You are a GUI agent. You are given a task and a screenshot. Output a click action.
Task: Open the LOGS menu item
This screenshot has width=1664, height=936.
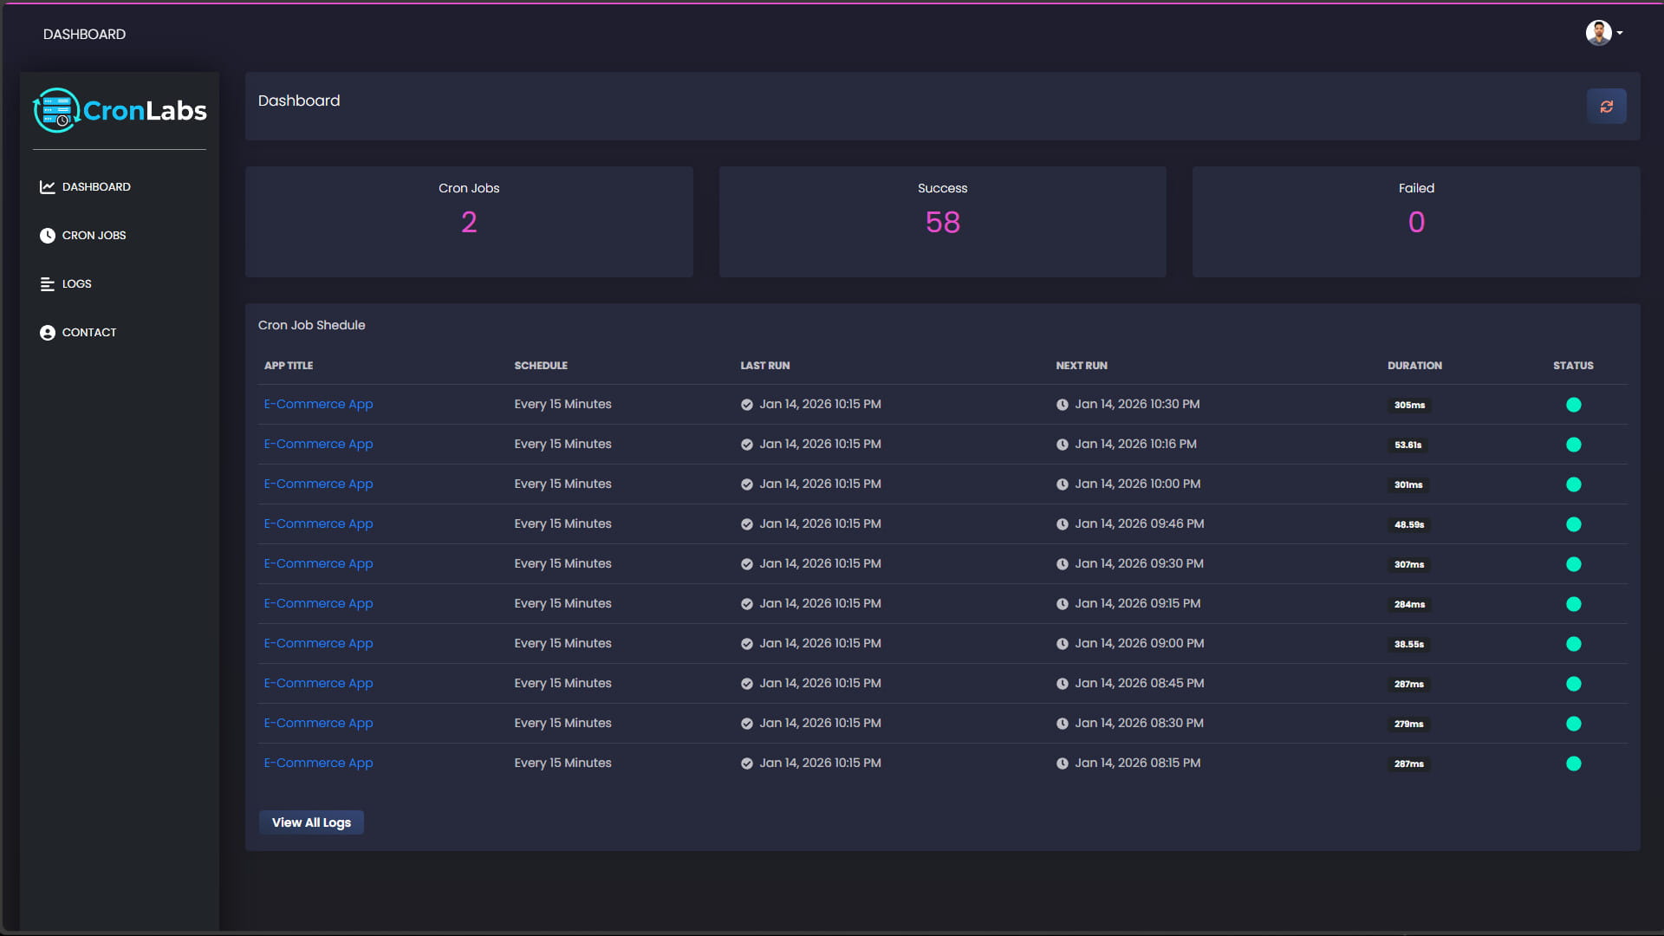pyautogui.click(x=76, y=284)
